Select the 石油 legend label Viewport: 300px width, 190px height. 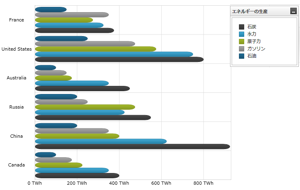(251, 56)
